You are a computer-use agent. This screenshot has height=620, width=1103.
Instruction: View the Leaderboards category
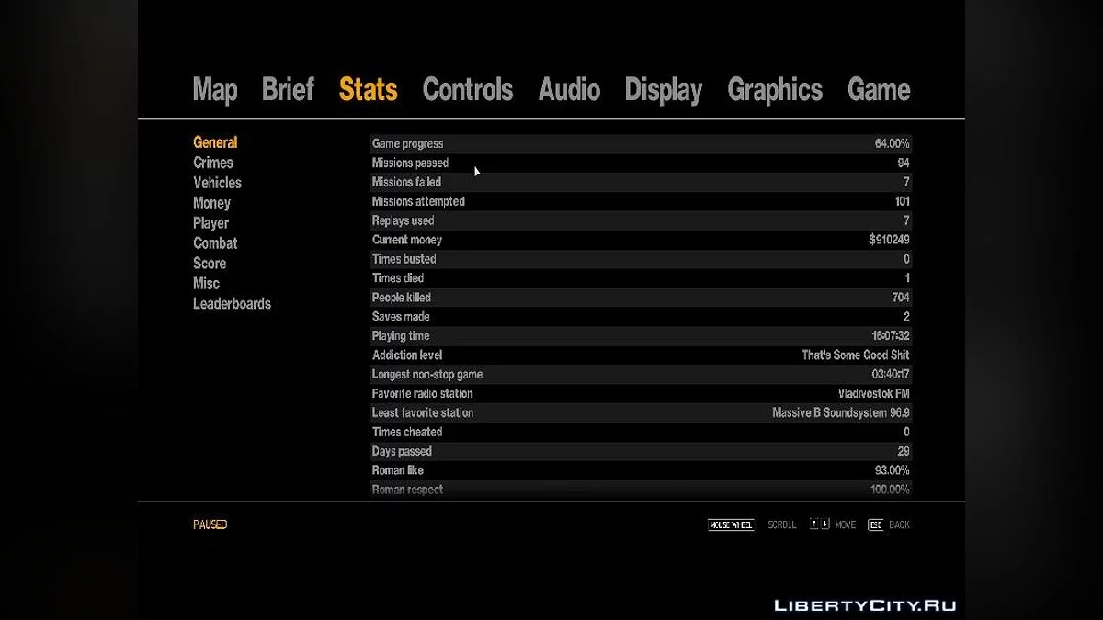tap(232, 304)
